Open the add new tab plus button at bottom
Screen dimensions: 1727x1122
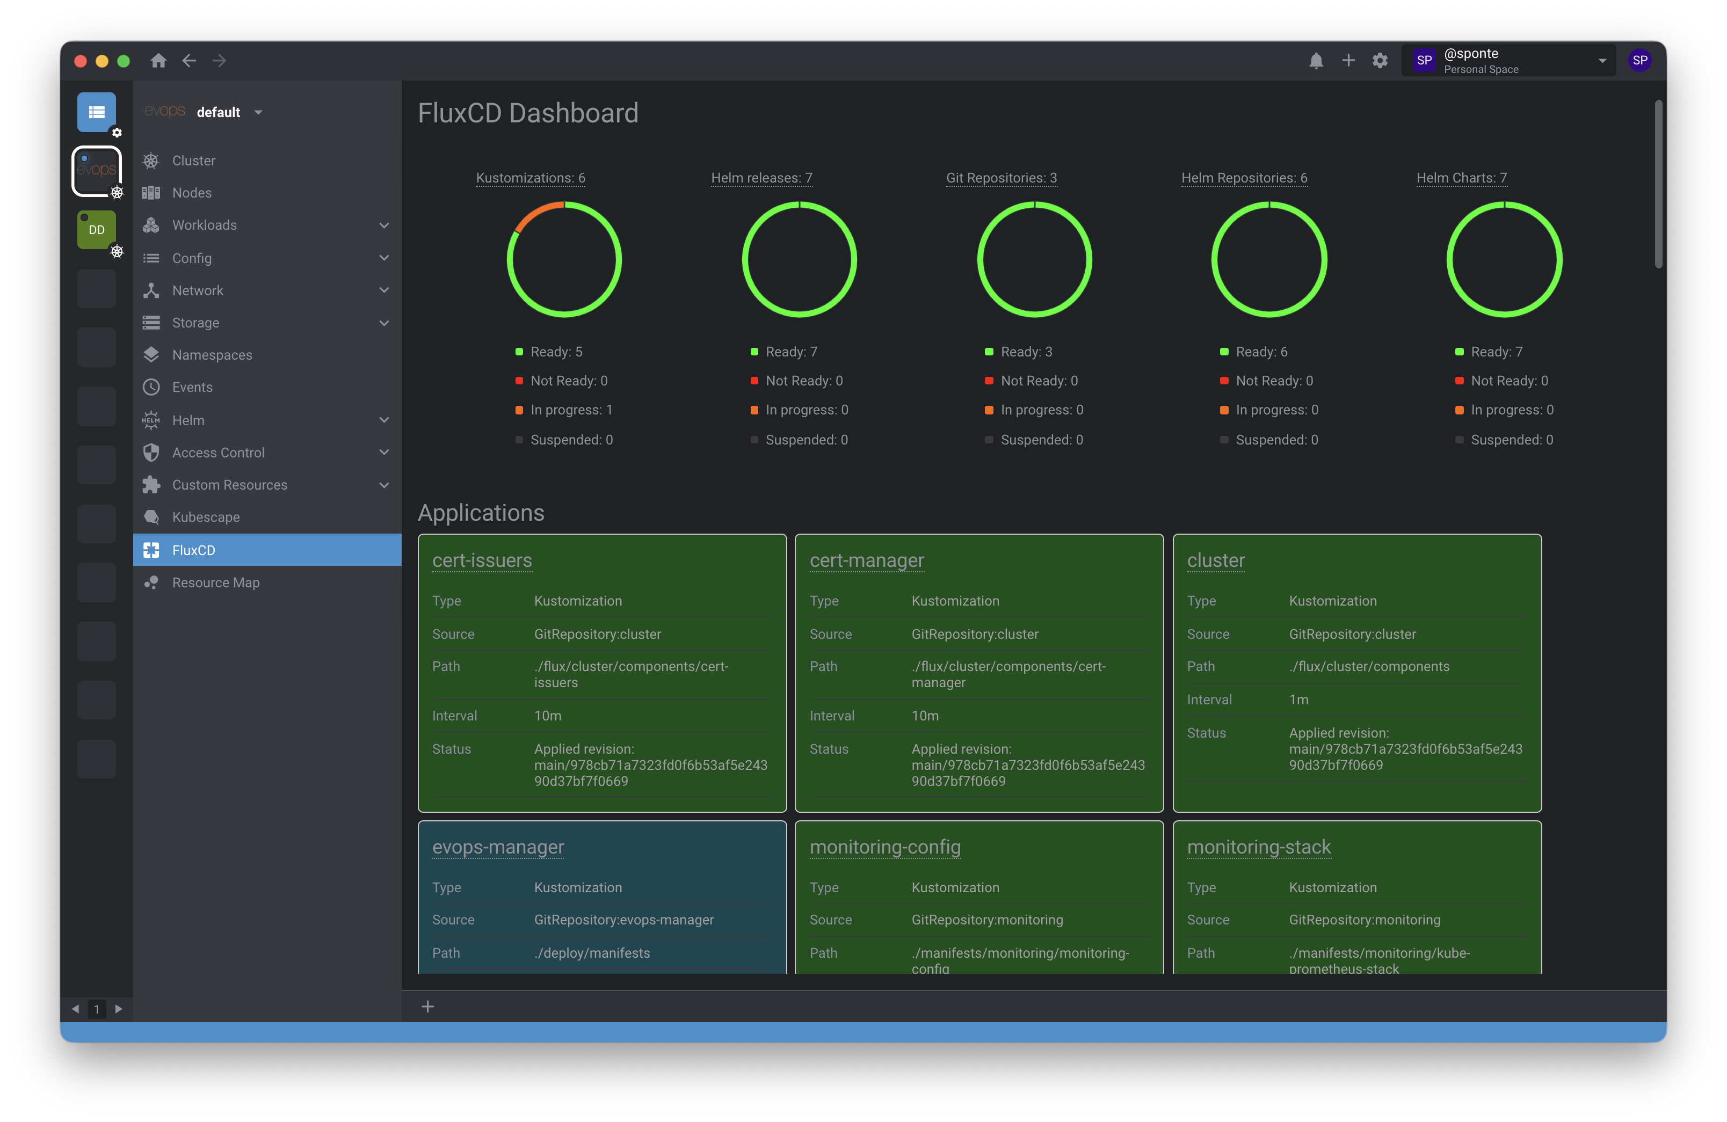pyautogui.click(x=427, y=1006)
